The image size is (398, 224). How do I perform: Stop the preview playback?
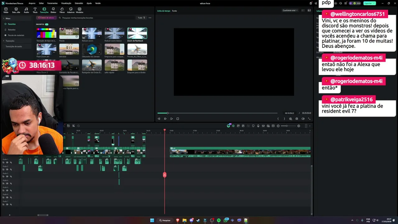(x=178, y=119)
